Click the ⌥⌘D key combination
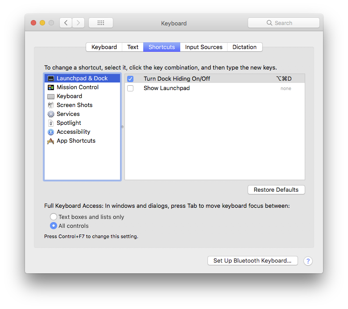Screen dimensions: 348x309 (x=284, y=79)
